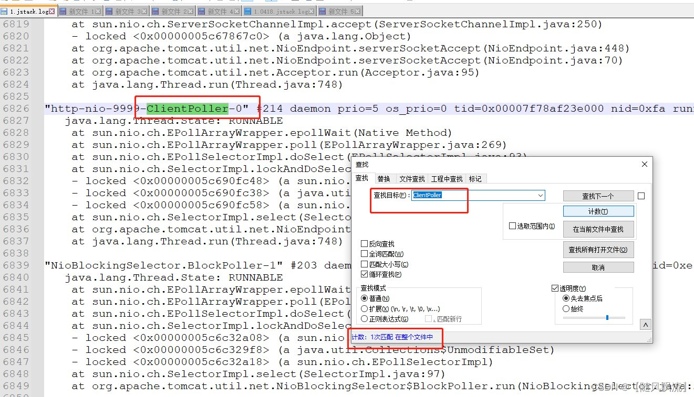Screen dimensions: 694x397
Task: Toggle the checkbox beside 查找下一个 button
Action: pos(641,196)
